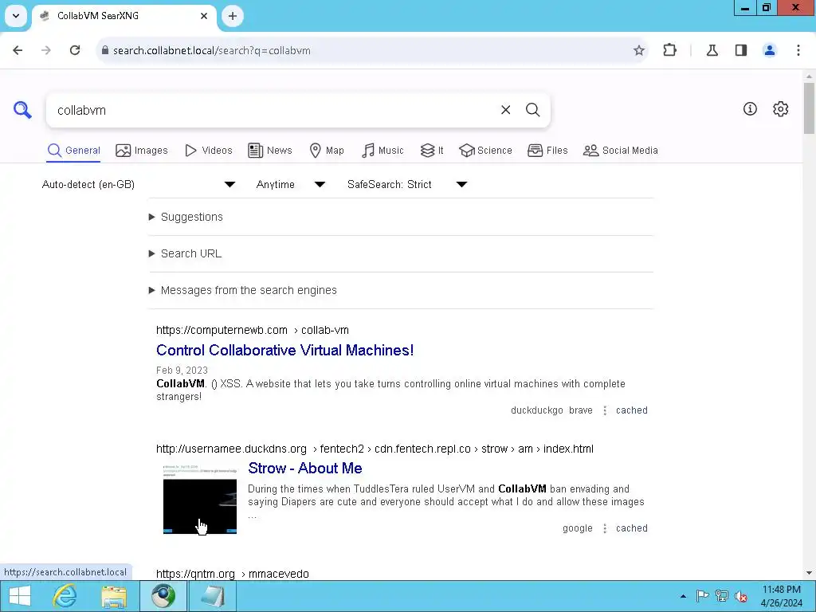Open cached link for computernewb result
Screen dimensions: 816x612
point(632,410)
